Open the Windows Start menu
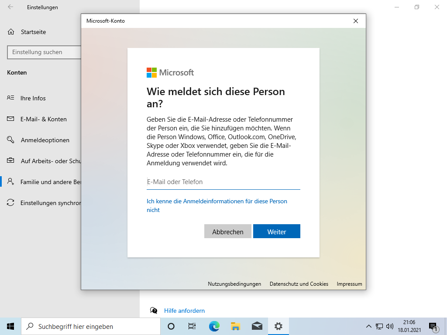This screenshot has height=335, width=447. coord(10,326)
